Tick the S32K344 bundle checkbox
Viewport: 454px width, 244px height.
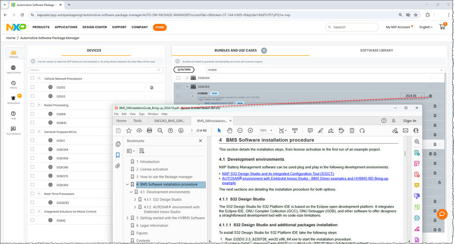178,78
